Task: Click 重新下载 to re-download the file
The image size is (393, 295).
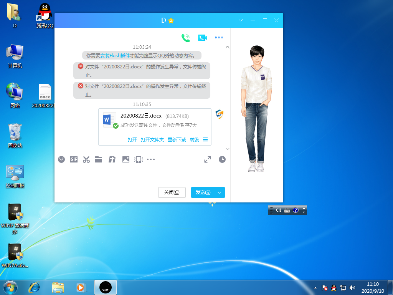Action: point(177,140)
